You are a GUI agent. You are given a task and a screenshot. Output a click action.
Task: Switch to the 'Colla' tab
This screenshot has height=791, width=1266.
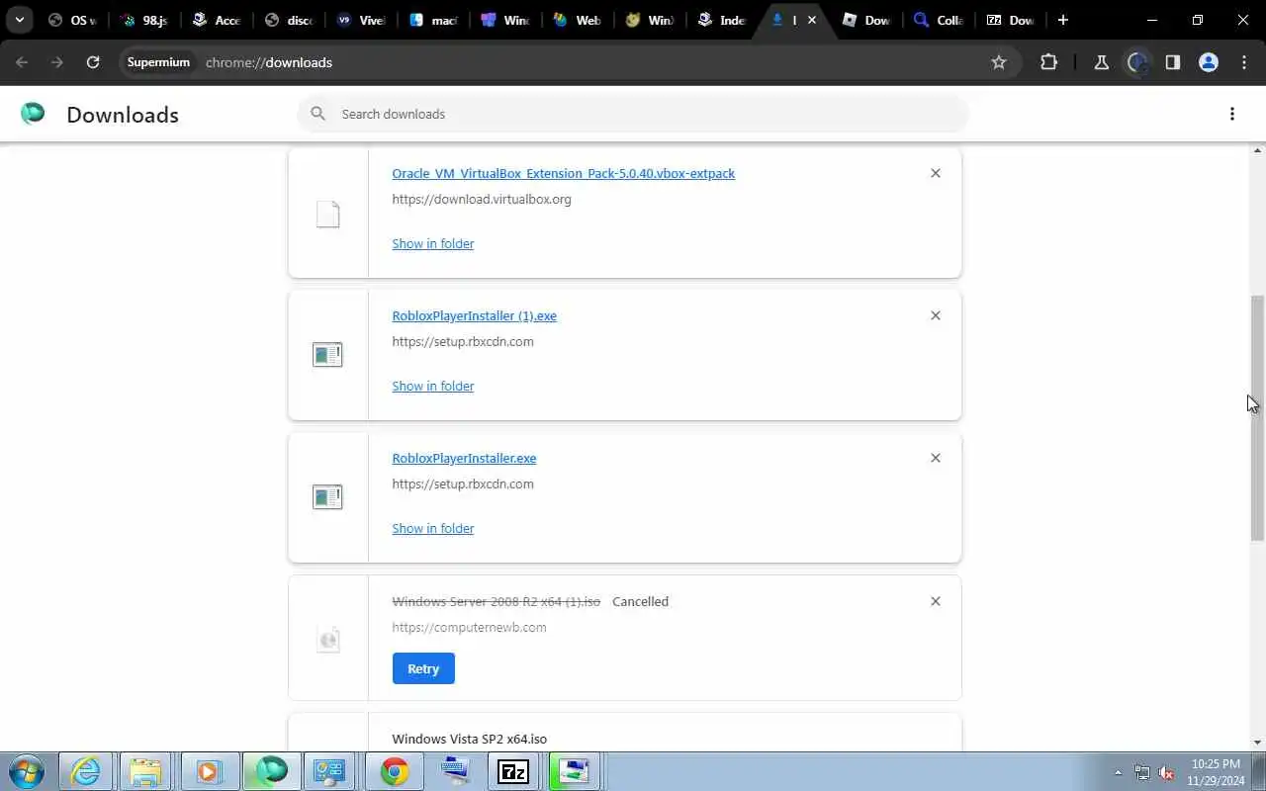[938, 20]
